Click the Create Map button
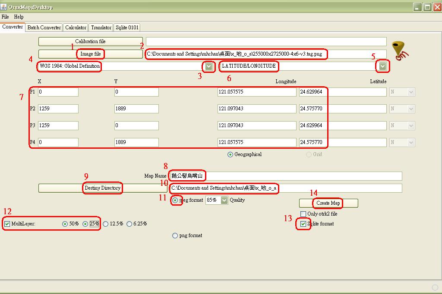Screen dimensions: 442x294 pyautogui.click(x=328, y=203)
